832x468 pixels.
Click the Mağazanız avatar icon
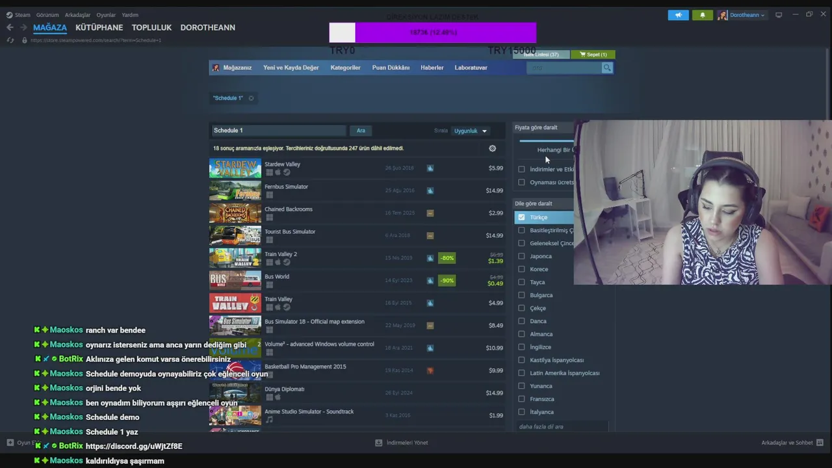(216, 68)
